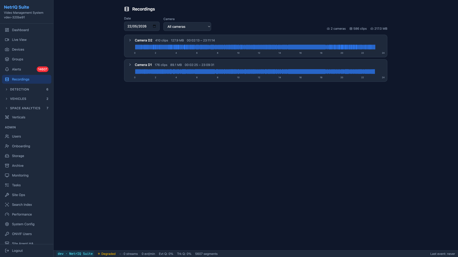Click the Evt Q: 0% status entry
This screenshot has width=458, height=257.
(166, 254)
